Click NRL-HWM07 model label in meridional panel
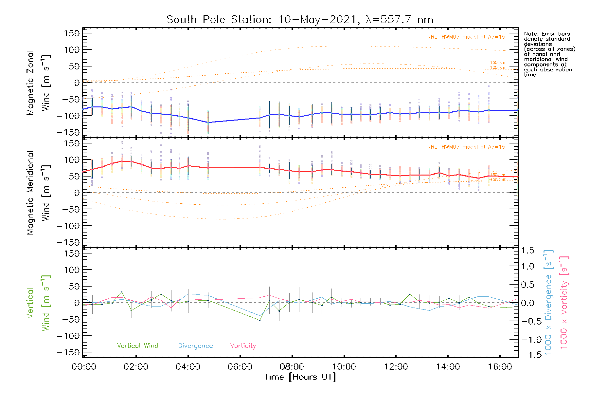The image size is (589, 393). 466,147
